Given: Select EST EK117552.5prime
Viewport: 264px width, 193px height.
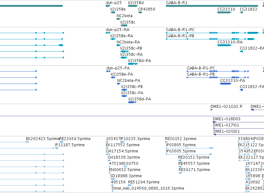Looking at the screenshot, I should 123,145.
